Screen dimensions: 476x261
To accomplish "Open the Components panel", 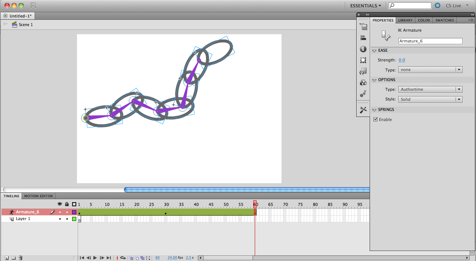I will (363, 82).
